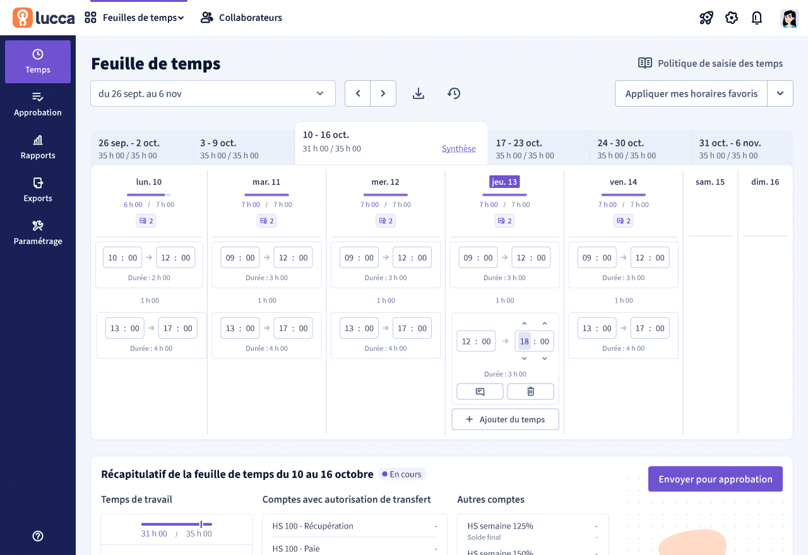Open the Synthèse link
This screenshot has width=808, height=555.
pyautogui.click(x=459, y=149)
